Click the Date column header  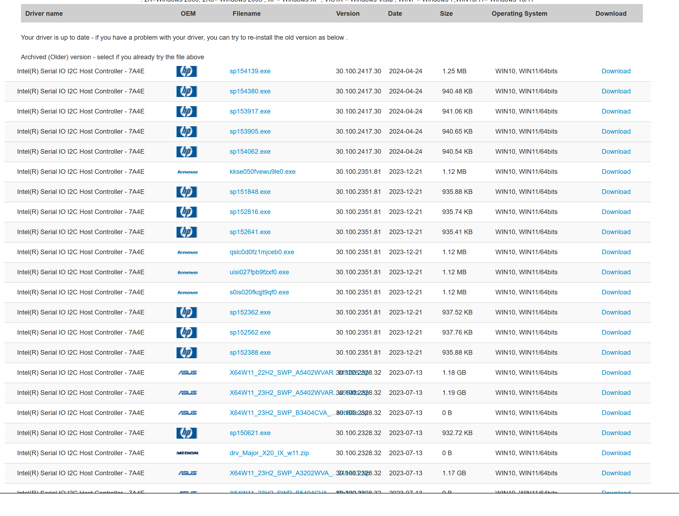(x=395, y=14)
